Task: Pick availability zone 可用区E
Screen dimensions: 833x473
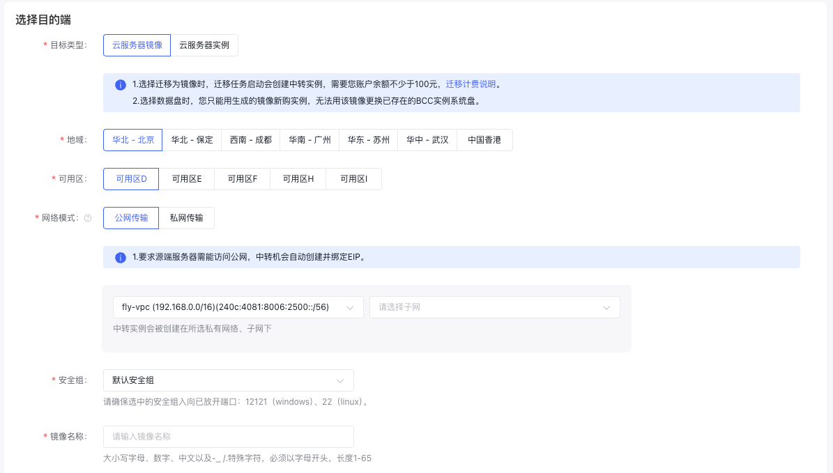Action: [x=187, y=179]
